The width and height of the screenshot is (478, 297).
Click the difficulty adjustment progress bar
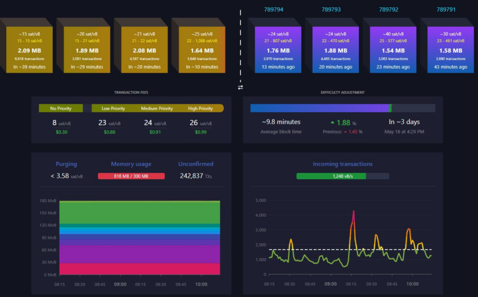(342, 108)
